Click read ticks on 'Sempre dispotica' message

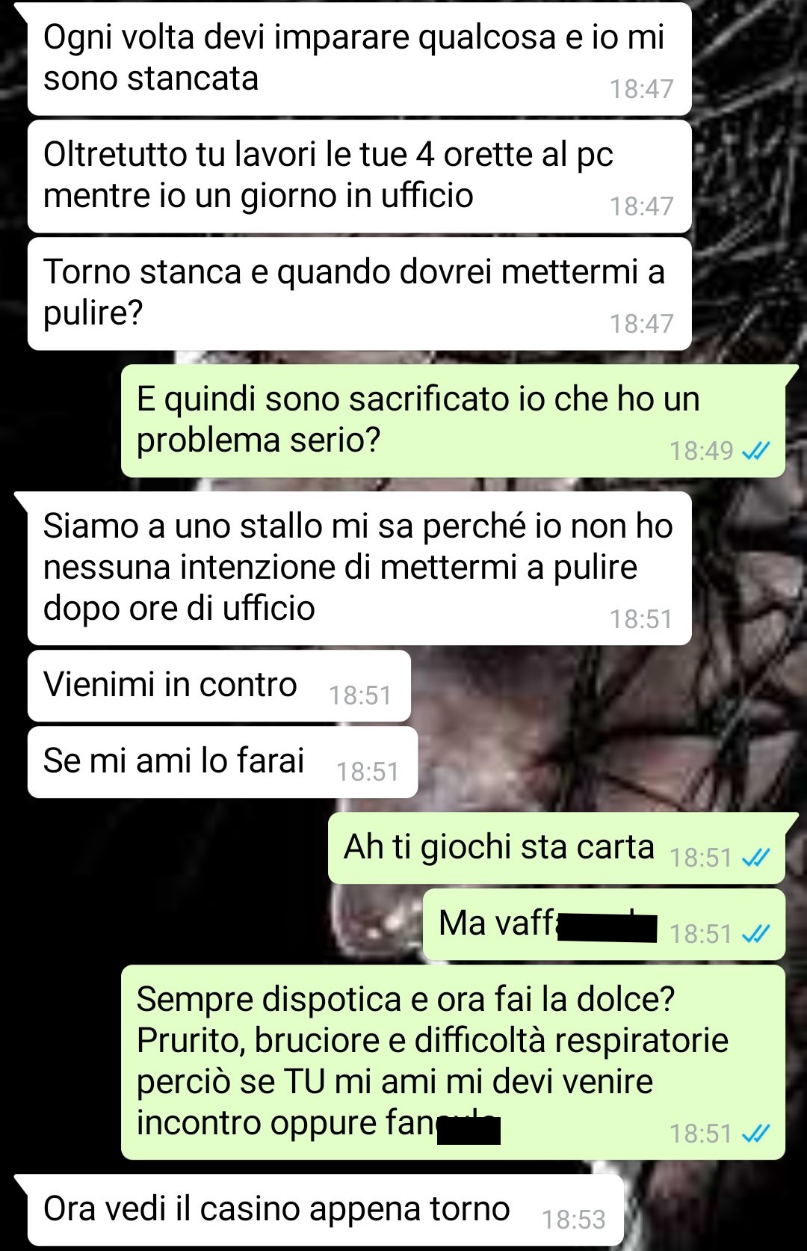[x=755, y=1134]
